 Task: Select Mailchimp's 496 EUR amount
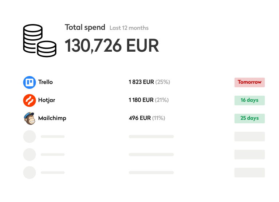click(x=139, y=118)
